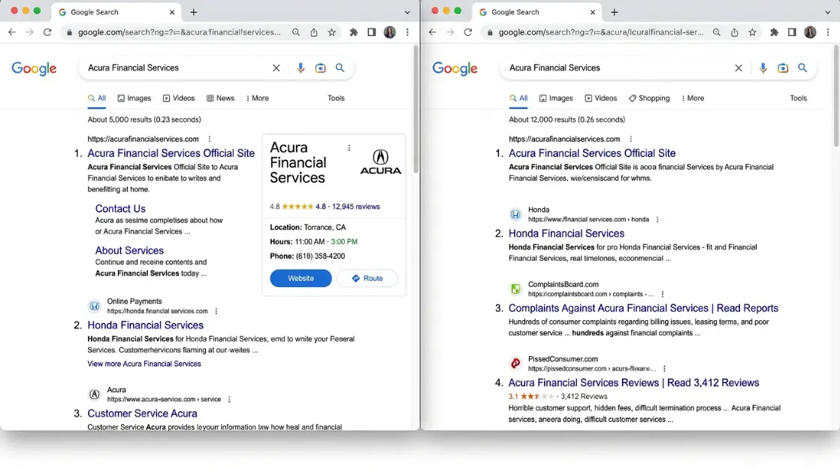
Task: Click the 12,945 reviews link
Action: pos(355,207)
